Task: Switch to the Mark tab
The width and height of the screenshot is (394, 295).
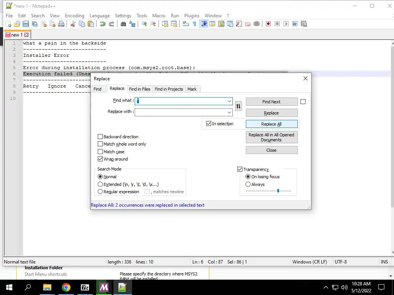Action: click(192, 89)
